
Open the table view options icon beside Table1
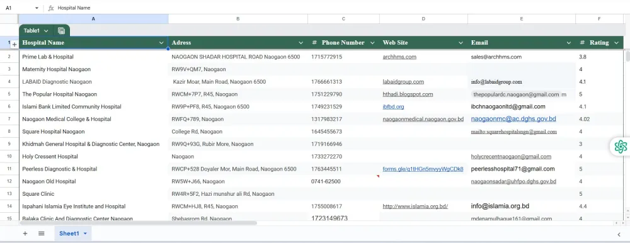point(62,30)
